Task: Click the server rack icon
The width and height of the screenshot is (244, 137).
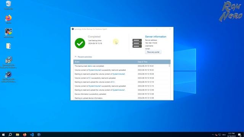Action: coord(137,43)
